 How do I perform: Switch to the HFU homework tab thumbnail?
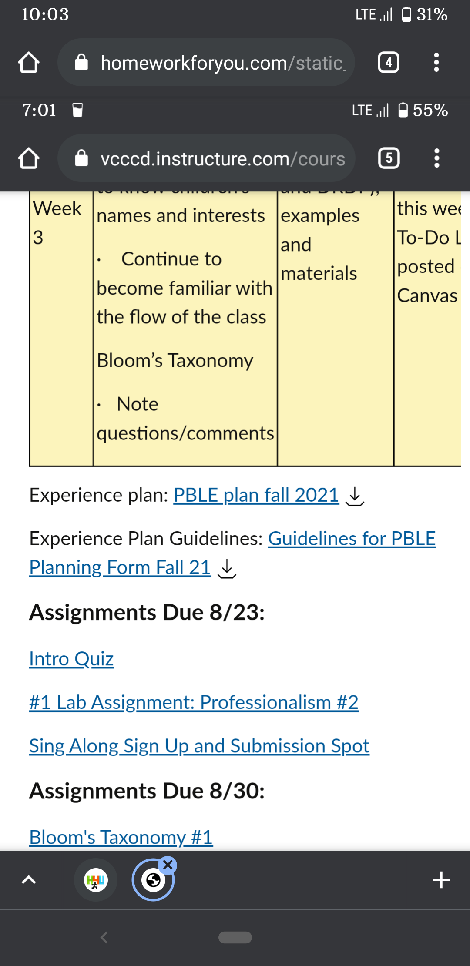click(96, 880)
